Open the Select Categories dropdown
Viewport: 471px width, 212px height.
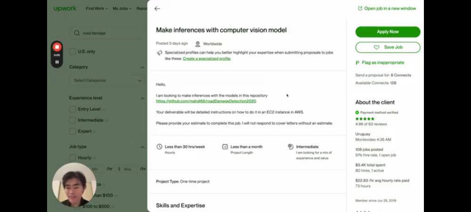pyautogui.click(x=106, y=81)
